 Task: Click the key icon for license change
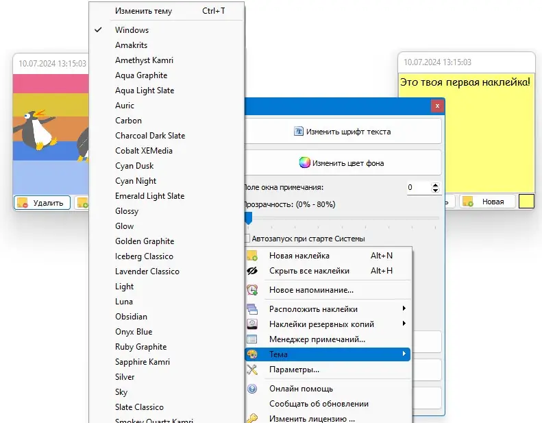pos(252,418)
